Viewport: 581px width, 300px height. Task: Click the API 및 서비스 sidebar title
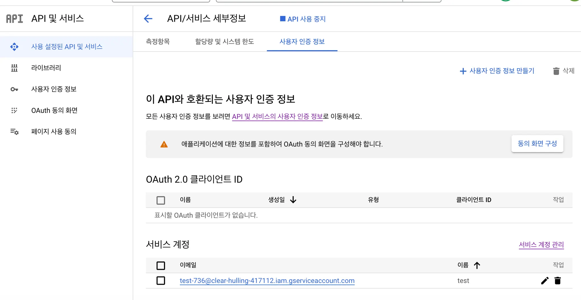(58, 19)
